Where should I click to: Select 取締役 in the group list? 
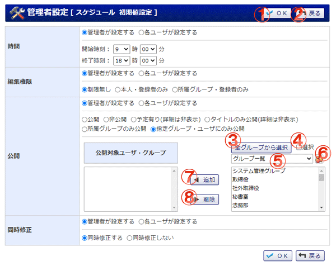point(275,179)
